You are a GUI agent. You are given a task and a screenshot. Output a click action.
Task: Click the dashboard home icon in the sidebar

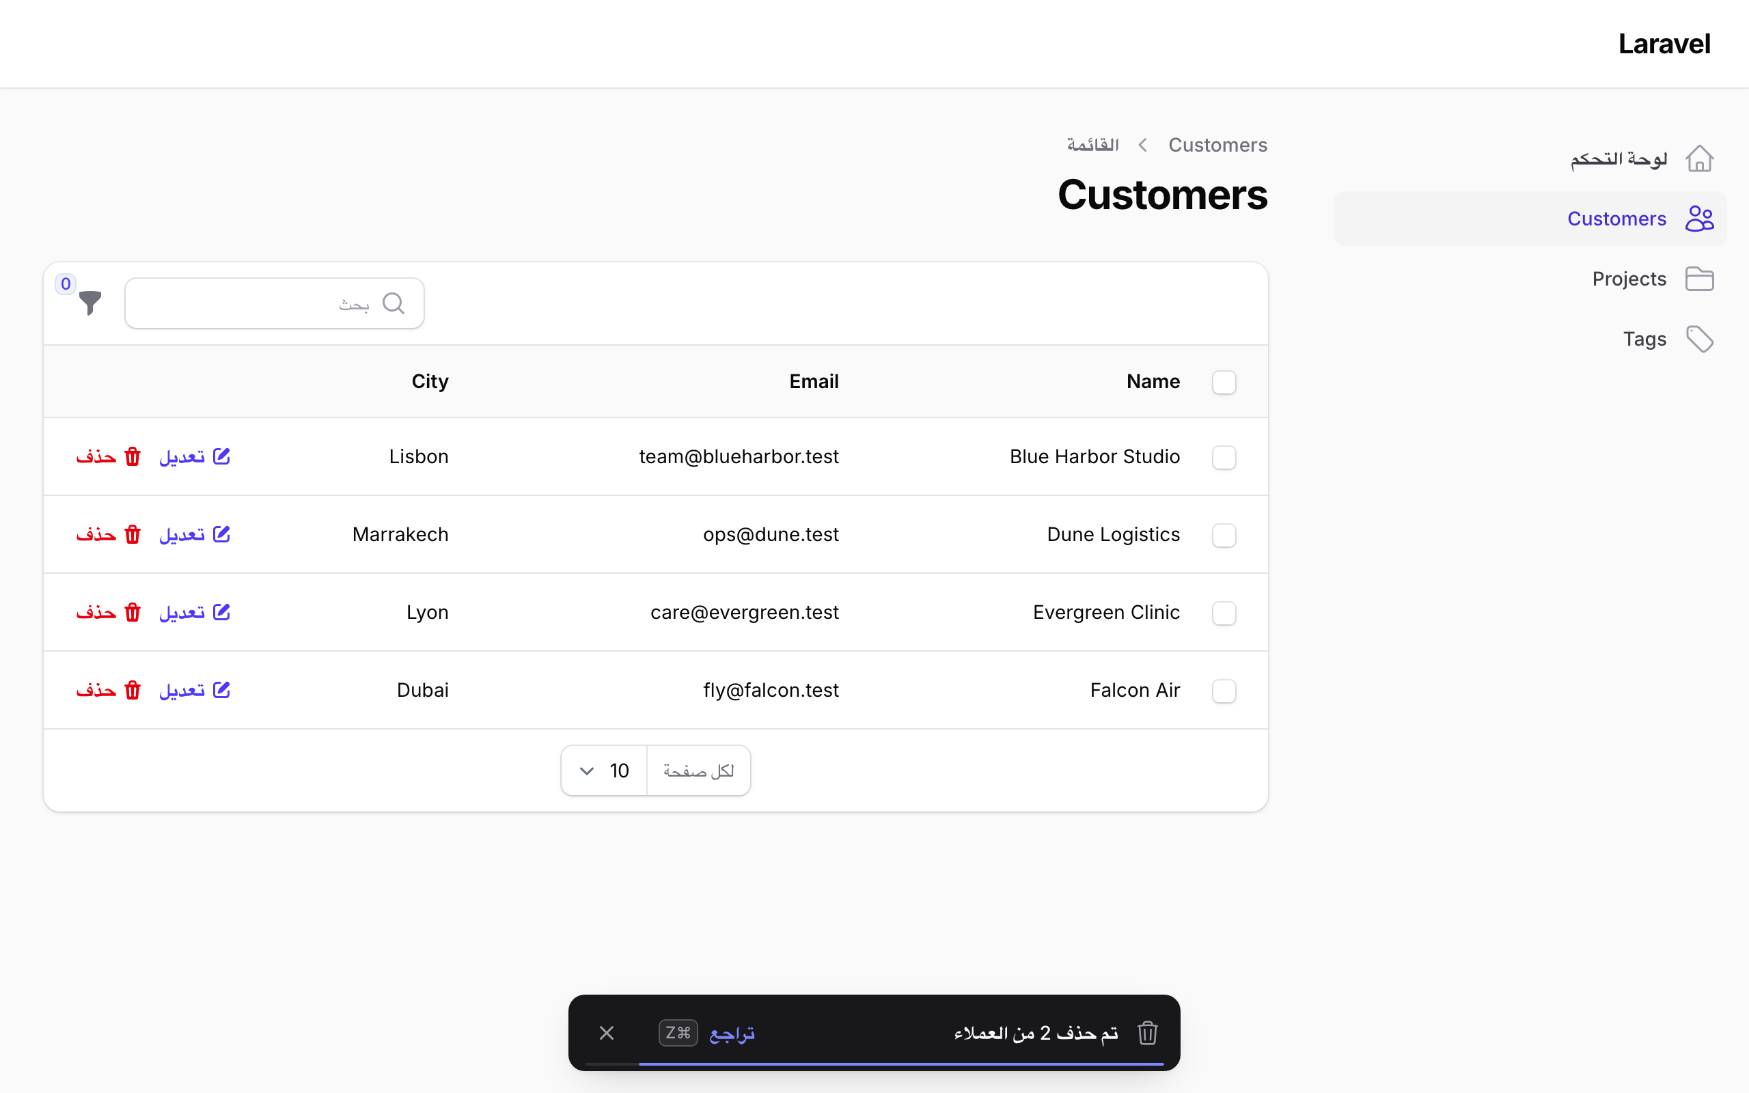(x=1699, y=158)
